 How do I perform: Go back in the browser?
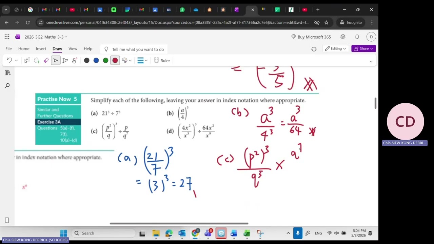(6, 22)
